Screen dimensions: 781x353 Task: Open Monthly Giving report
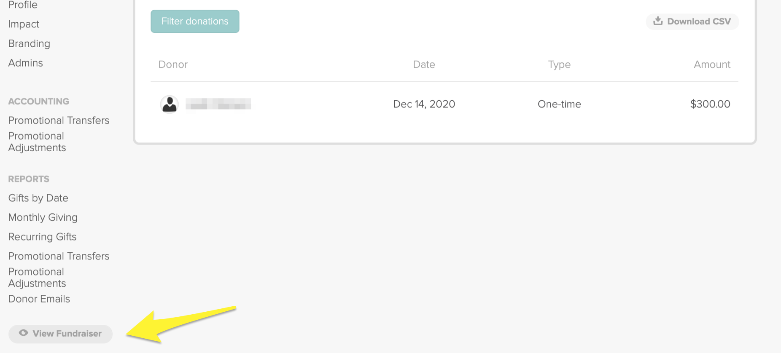(43, 217)
